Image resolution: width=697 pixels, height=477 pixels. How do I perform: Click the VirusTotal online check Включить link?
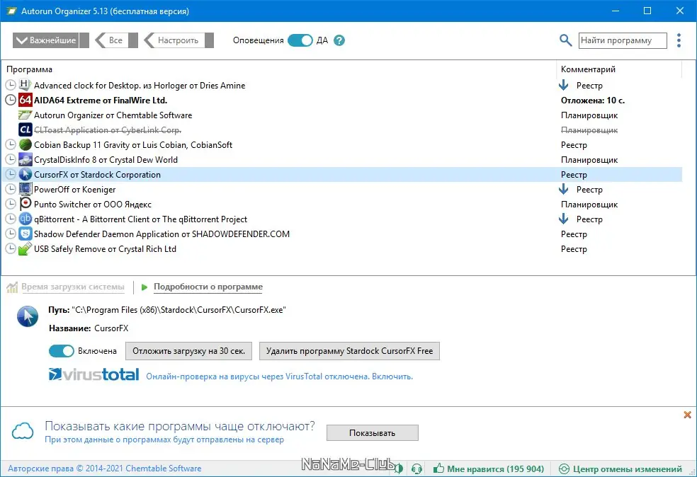point(392,377)
